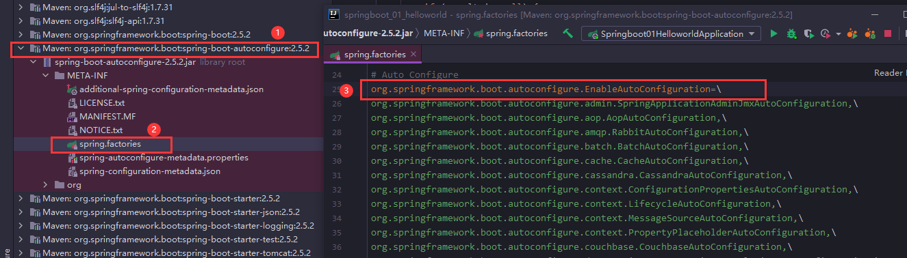Expand Maven: org.slf4j:jul-to-slf4j:1.7.31
The image size is (907, 258).
pyautogui.click(x=21, y=8)
